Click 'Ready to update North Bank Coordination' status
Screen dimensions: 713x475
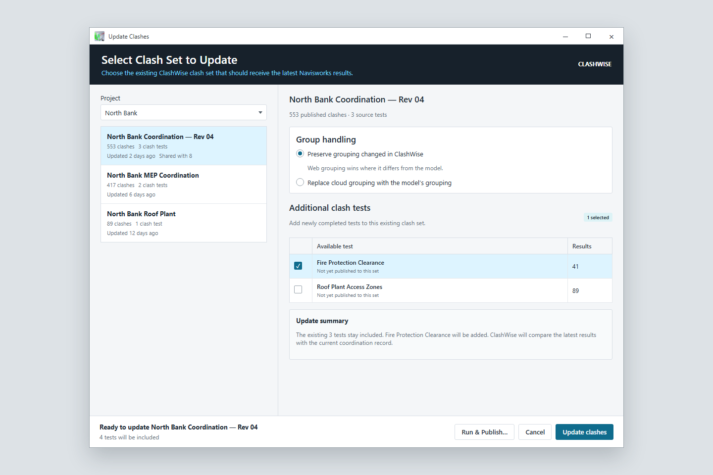179,427
